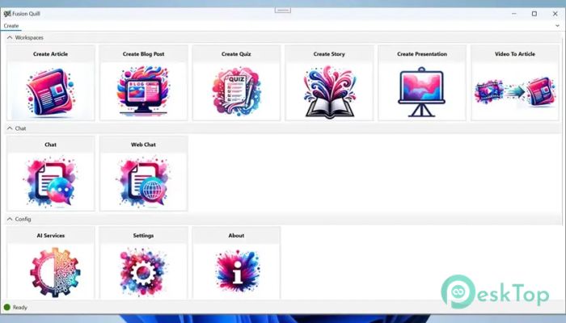Click the Create Story title label

[329, 54]
